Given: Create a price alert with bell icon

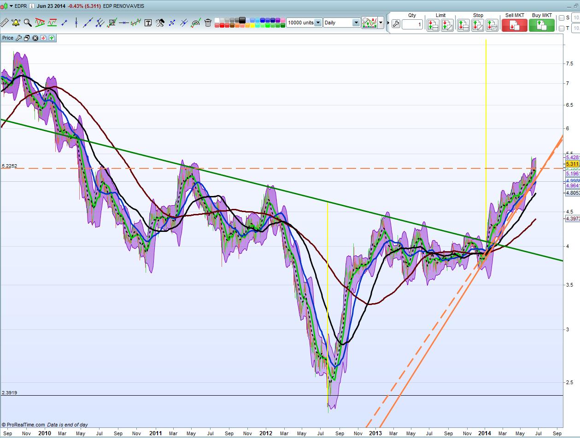Looking at the screenshot, I should coord(16,23).
